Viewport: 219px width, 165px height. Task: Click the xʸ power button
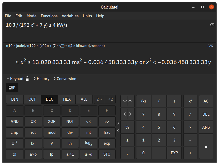coord(190,101)
